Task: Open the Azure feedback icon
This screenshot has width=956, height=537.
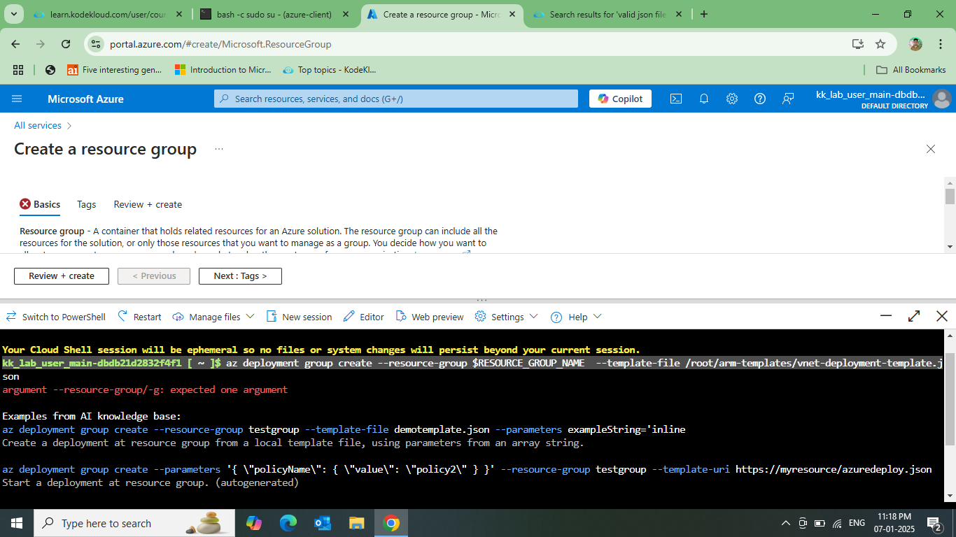Action: point(788,99)
